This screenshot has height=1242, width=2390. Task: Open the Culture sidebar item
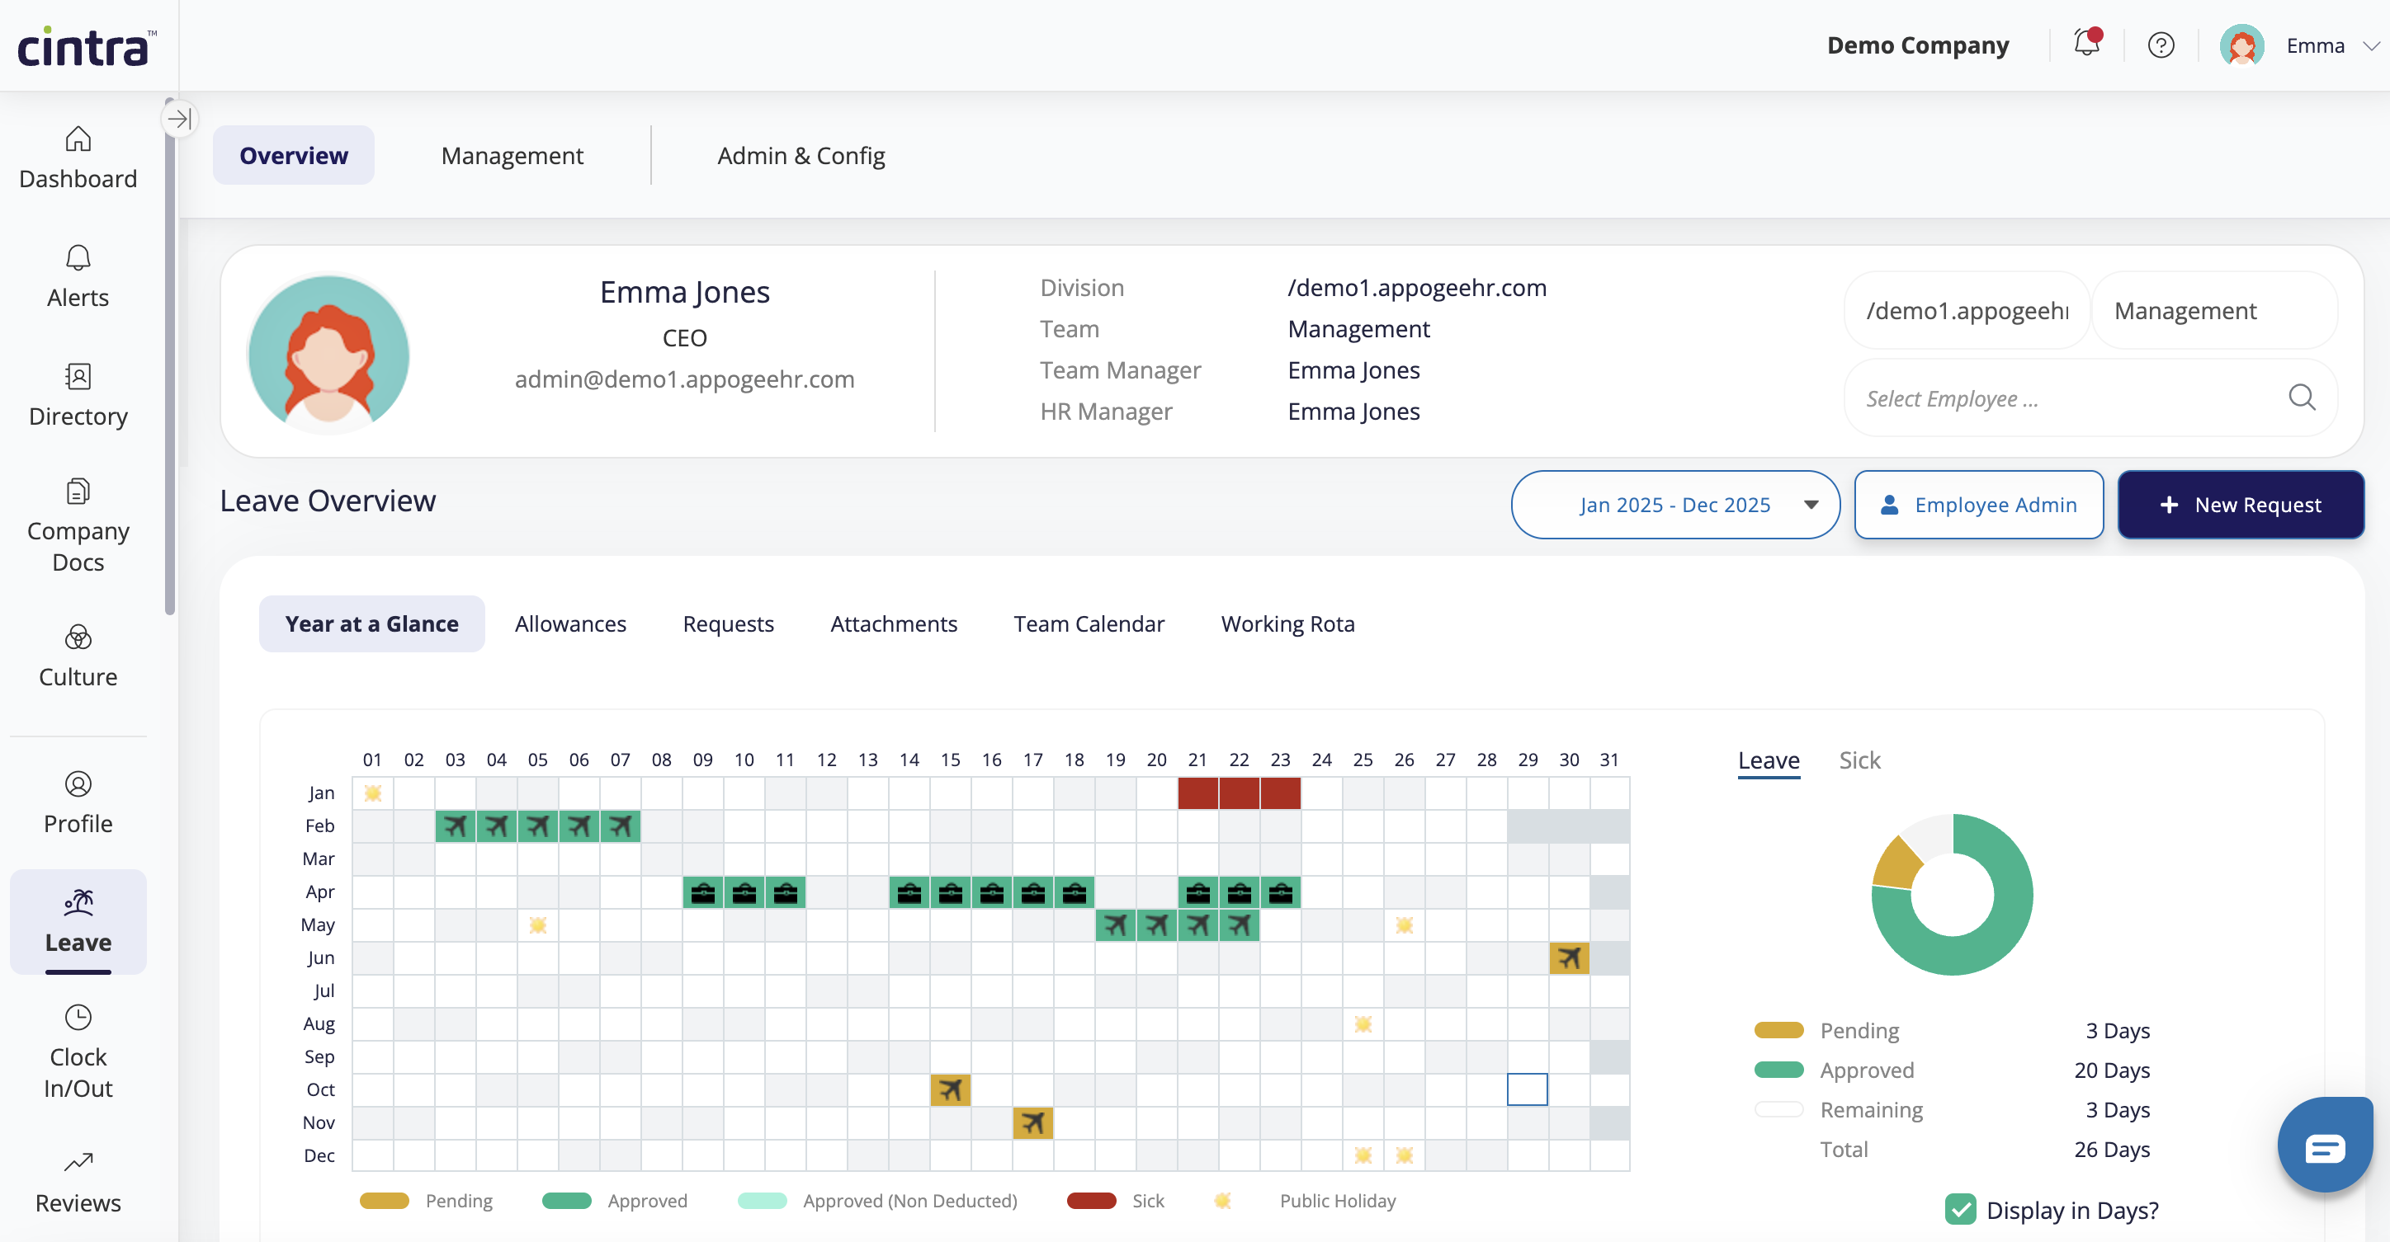[78, 656]
